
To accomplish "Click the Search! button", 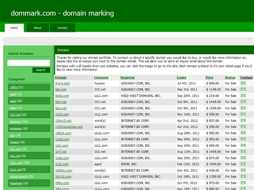I will pos(41,70).
